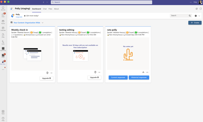The width and height of the screenshot is (203, 122).
Task: Click the export icon on Weekly check in card
Action: (x=48, y=73)
